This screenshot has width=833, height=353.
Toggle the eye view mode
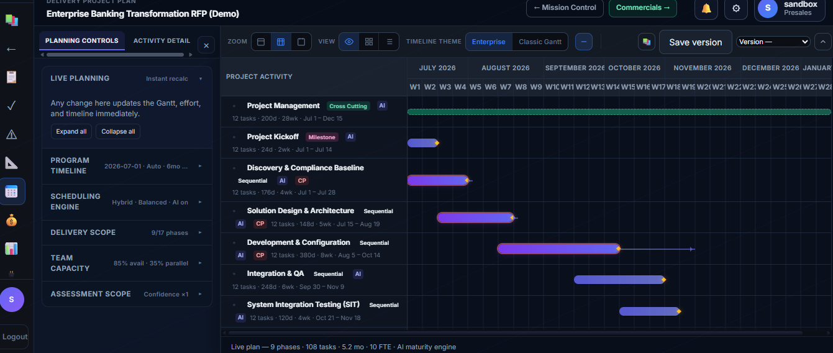pos(349,42)
